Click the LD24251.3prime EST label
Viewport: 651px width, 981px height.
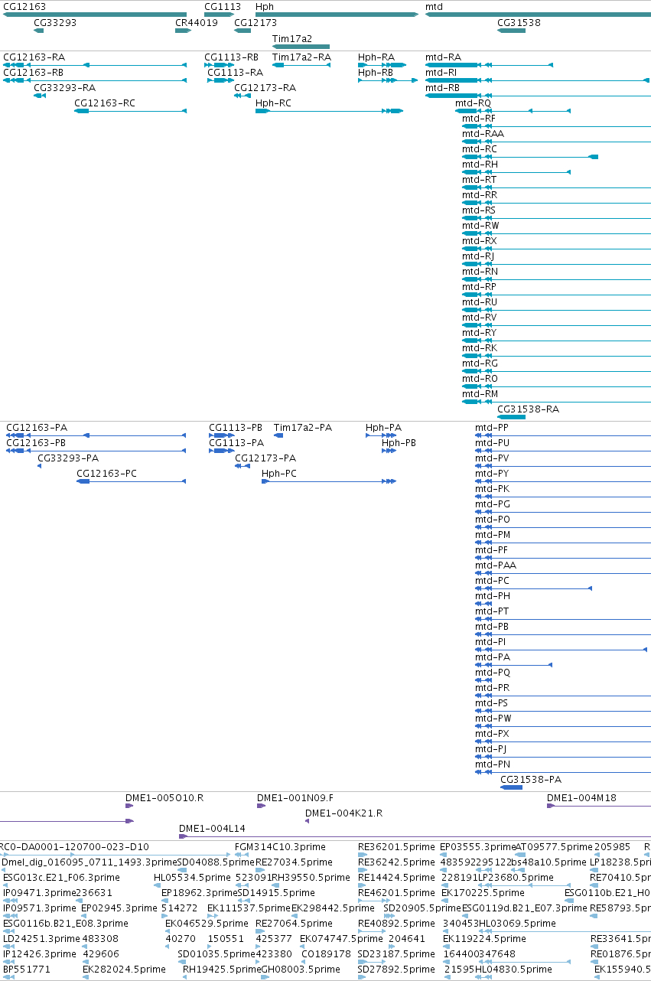[41, 939]
